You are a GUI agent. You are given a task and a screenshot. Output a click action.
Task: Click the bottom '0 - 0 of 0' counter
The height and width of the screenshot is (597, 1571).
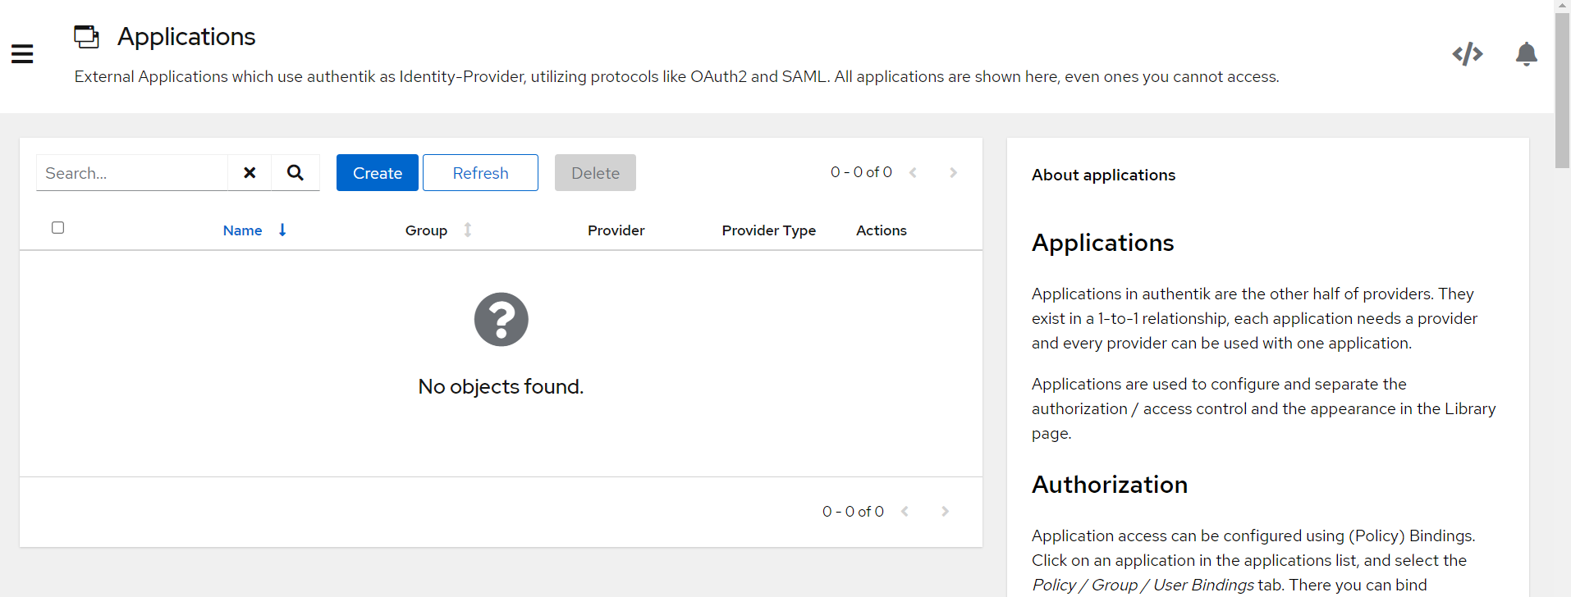(853, 512)
